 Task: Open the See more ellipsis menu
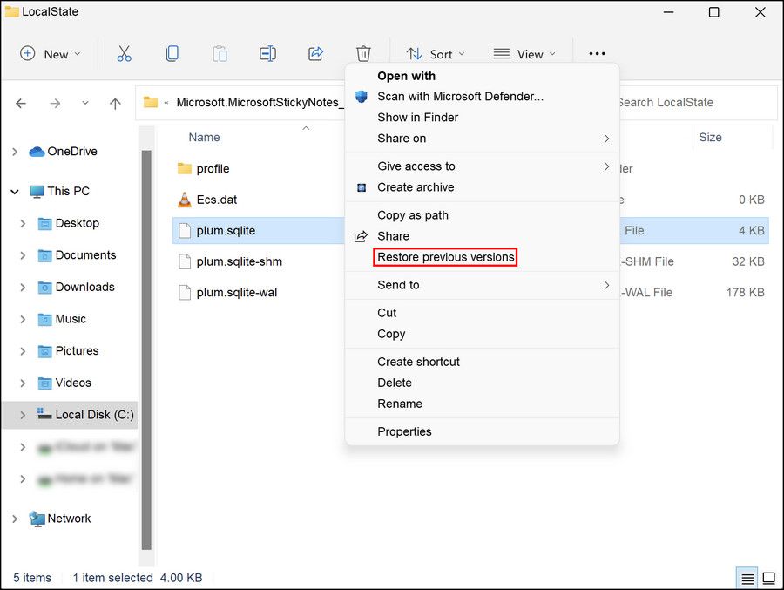597,53
